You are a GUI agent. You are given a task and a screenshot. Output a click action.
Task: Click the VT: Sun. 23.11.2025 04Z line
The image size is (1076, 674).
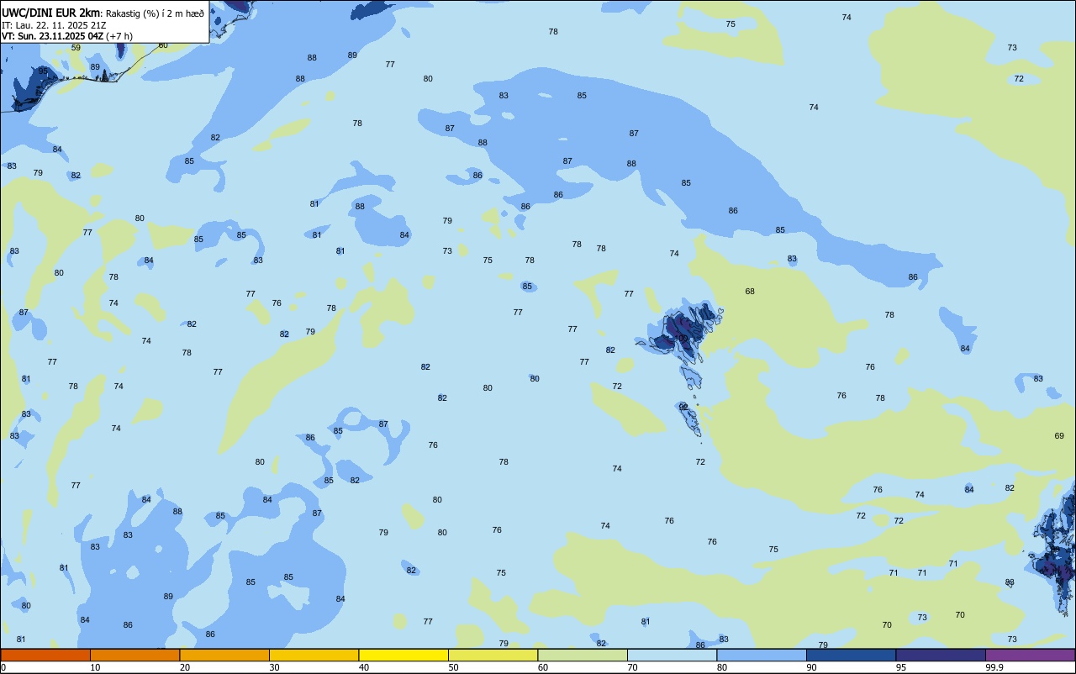click(x=66, y=36)
